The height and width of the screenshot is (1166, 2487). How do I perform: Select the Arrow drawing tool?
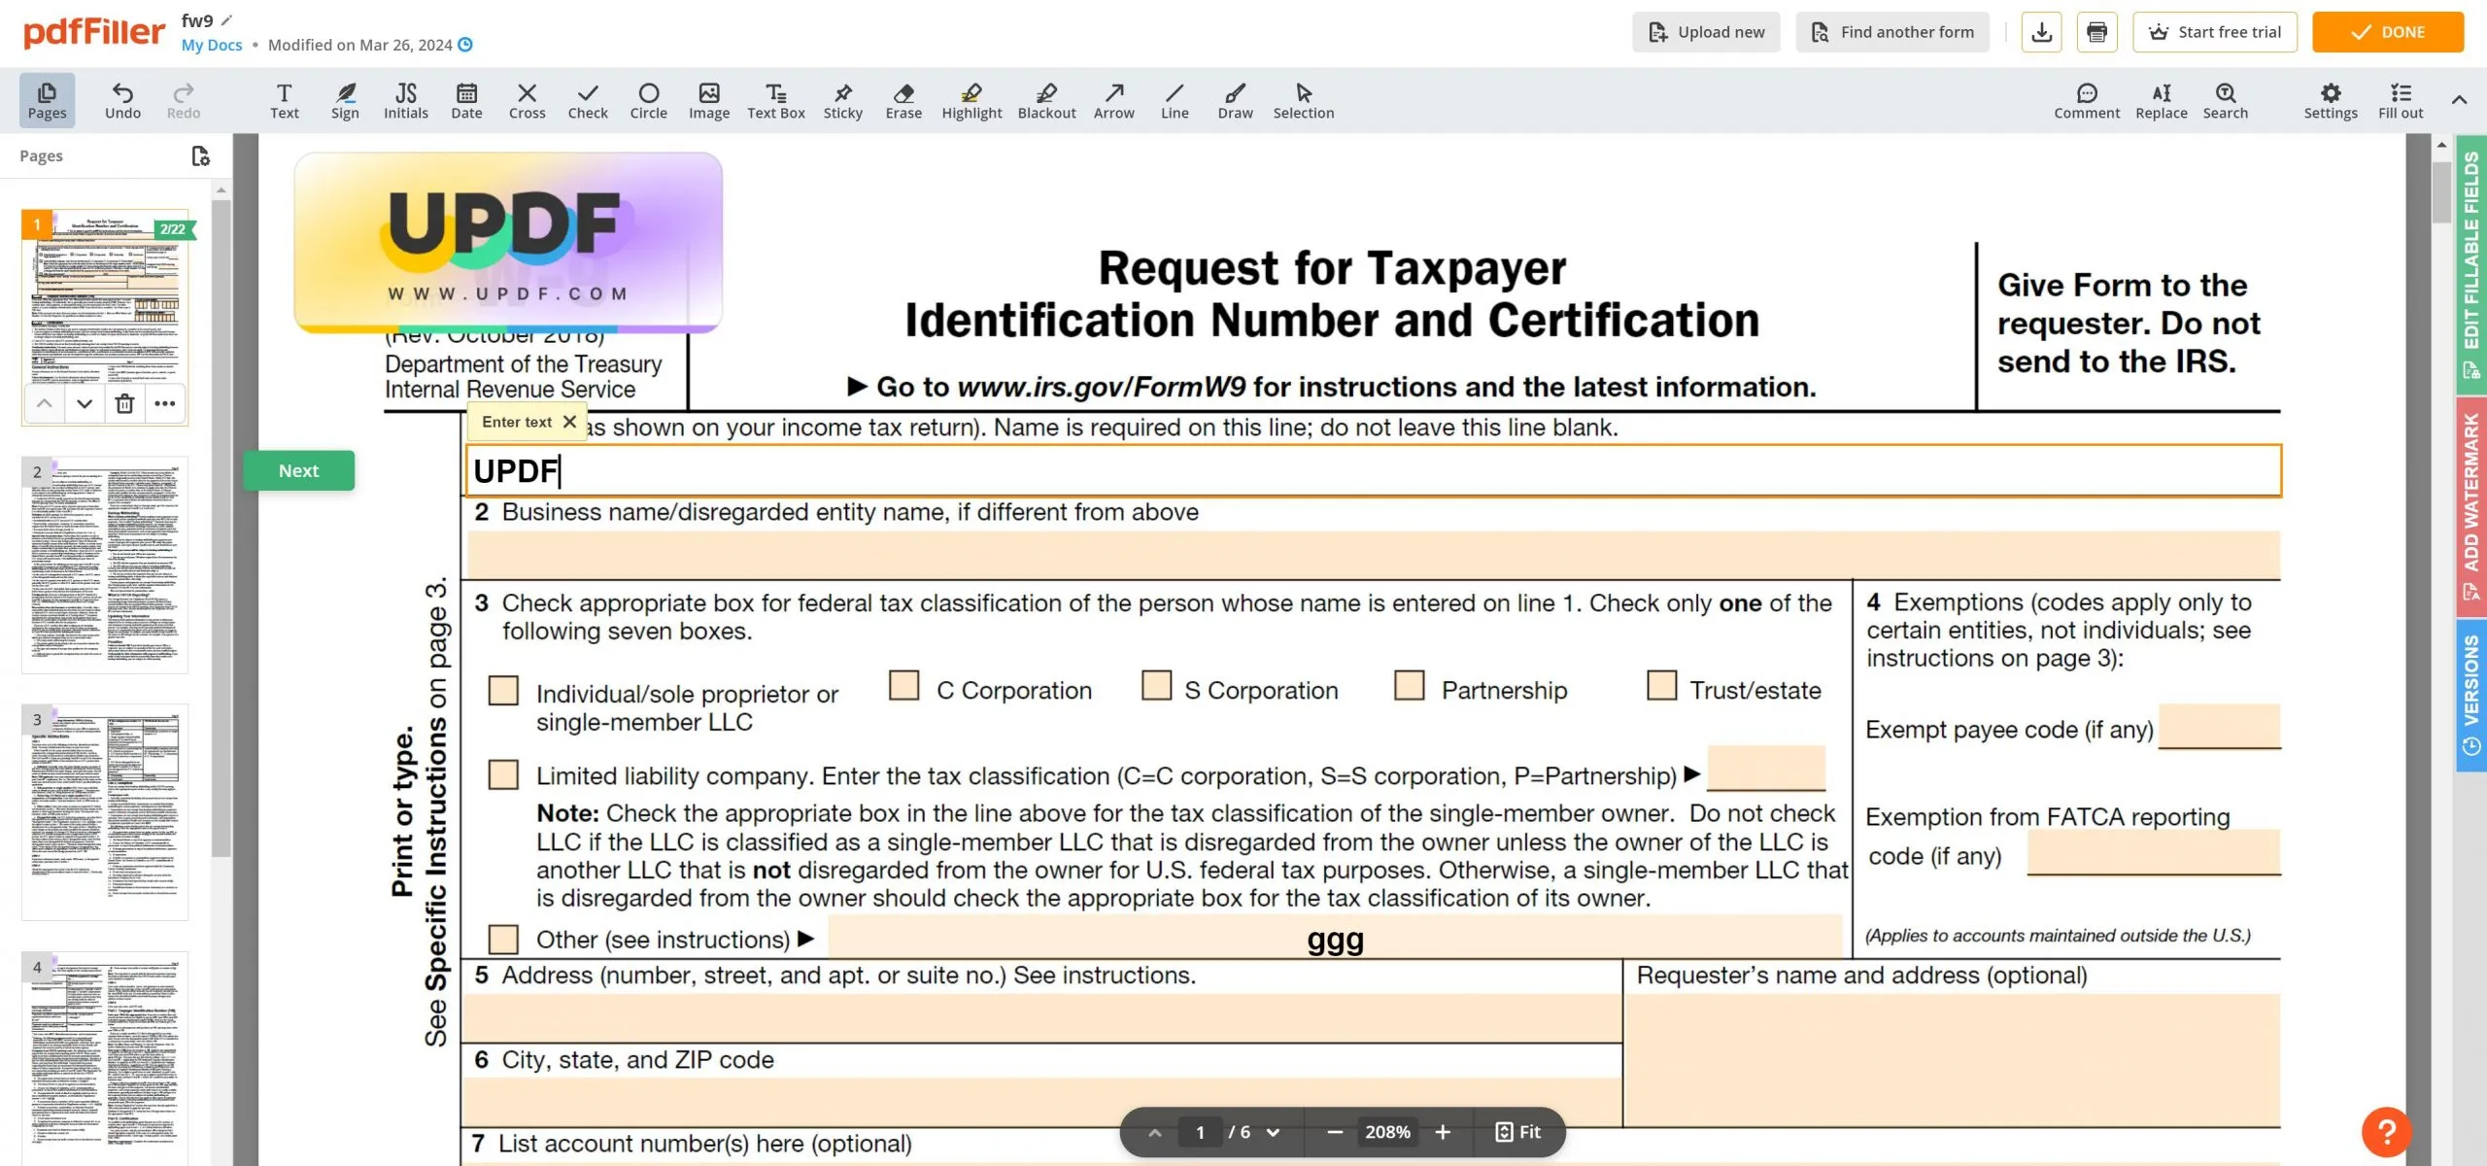click(1113, 100)
